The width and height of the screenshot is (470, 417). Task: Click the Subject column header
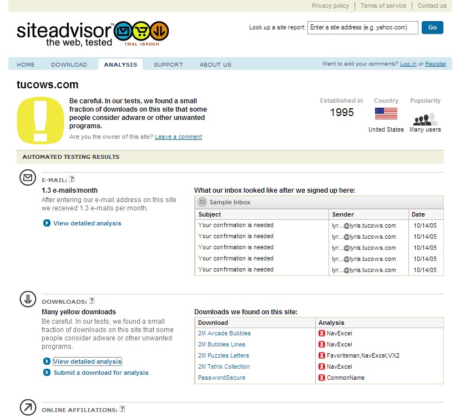(x=210, y=214)
